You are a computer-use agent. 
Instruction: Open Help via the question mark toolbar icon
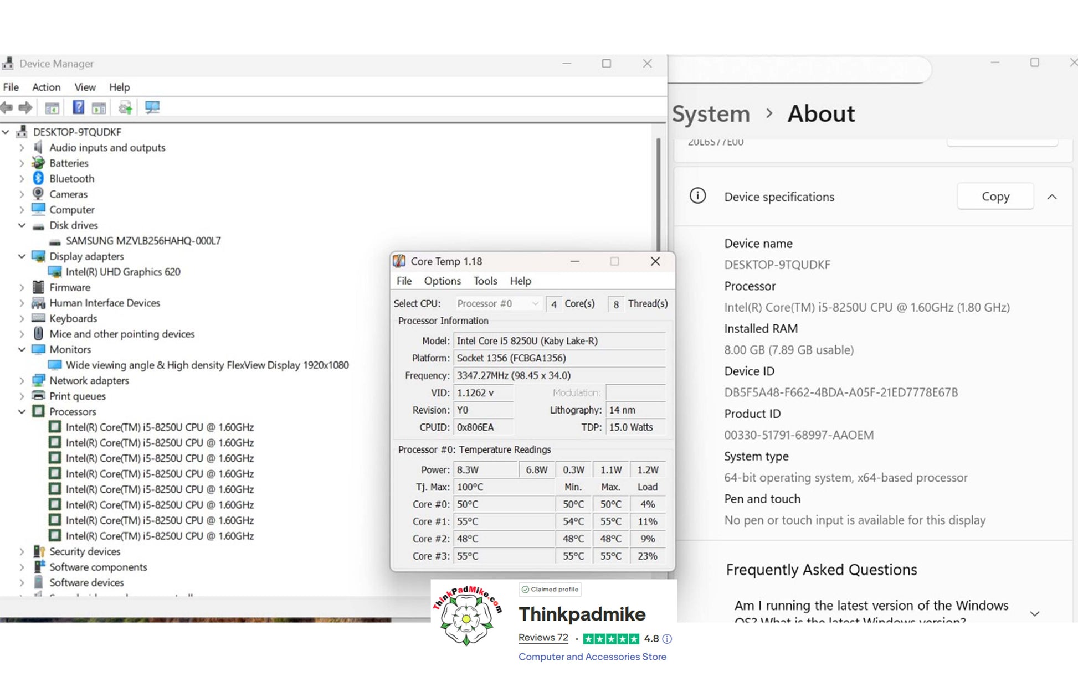[78, 107]
